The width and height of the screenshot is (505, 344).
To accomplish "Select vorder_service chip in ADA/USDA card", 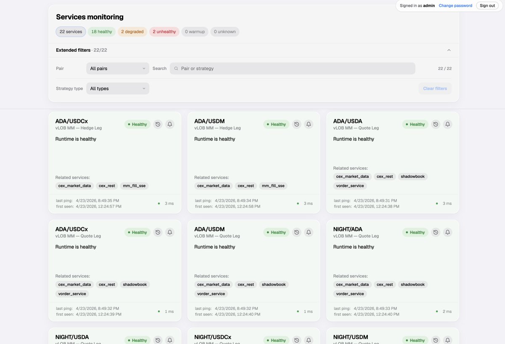I will [x=350, y=186].
